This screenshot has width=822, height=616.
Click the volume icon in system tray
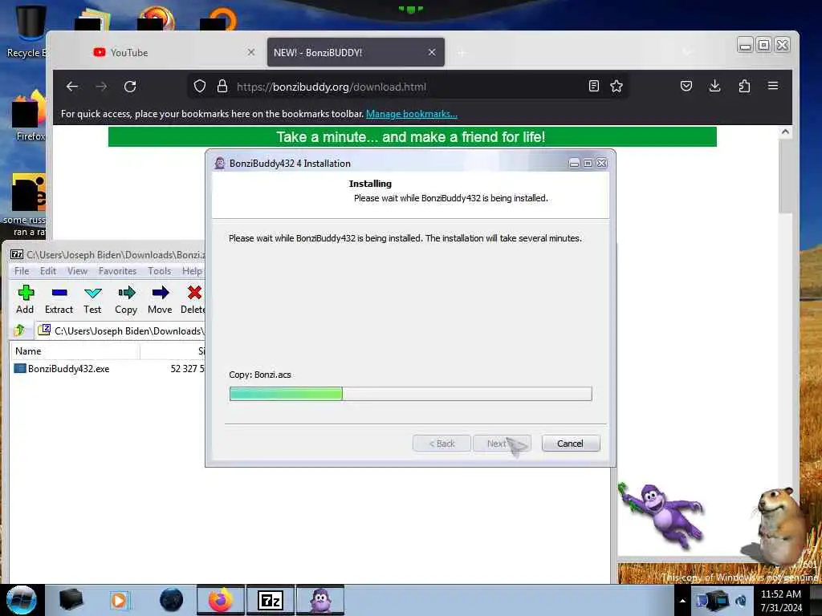741,600
